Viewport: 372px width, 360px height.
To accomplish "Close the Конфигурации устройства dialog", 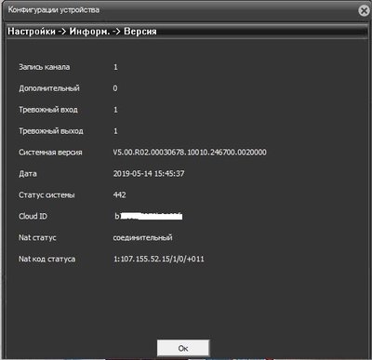I will (x=365, y=11).
